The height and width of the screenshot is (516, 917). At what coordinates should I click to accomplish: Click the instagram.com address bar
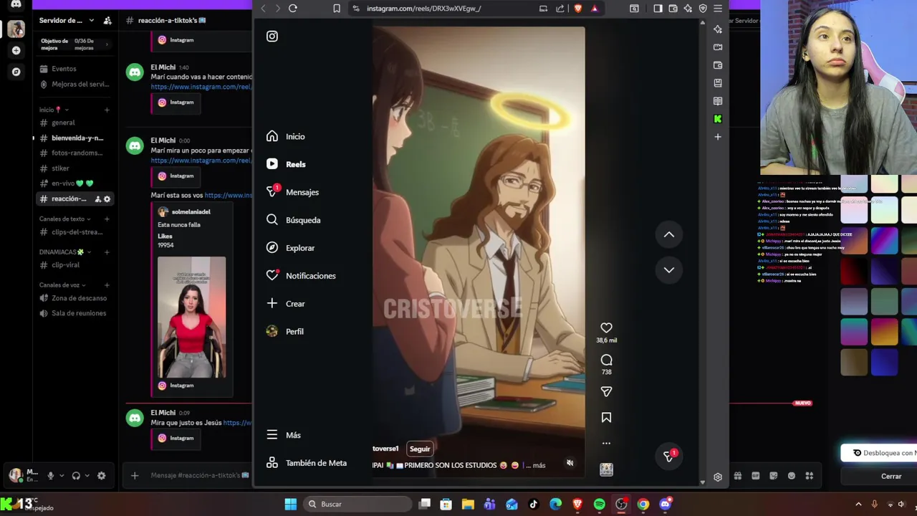tap(423, 9)
